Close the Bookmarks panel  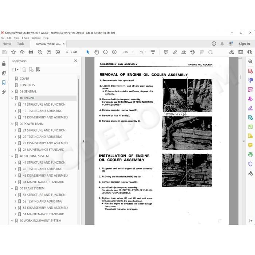[75, 61]
